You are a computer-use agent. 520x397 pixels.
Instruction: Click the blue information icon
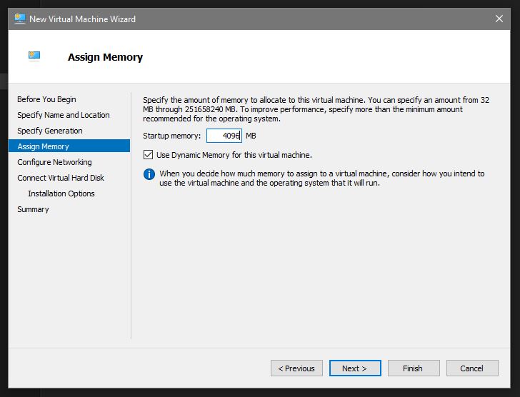click(x=149, y=174)
